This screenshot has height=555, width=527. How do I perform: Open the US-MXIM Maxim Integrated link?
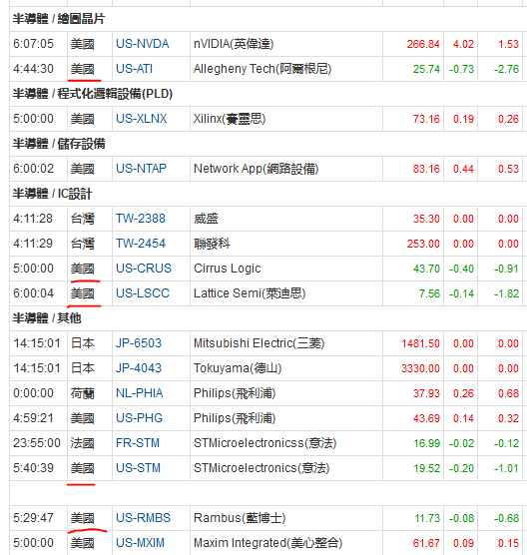coord(140,543)
